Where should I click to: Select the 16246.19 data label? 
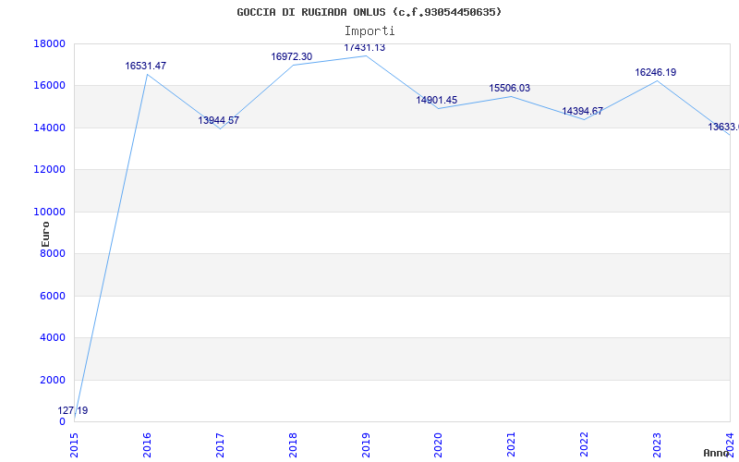[656, 73]
